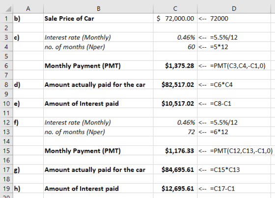275x198 pixels.
Task: Select column C header
Action: click(x=175, y=9)
